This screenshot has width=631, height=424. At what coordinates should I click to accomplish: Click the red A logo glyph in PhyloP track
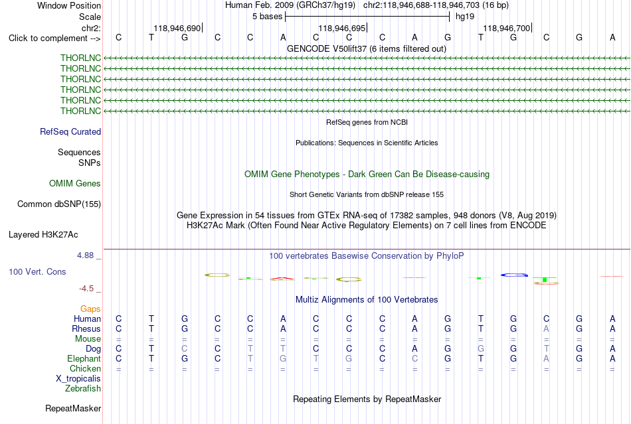(283, 278)
